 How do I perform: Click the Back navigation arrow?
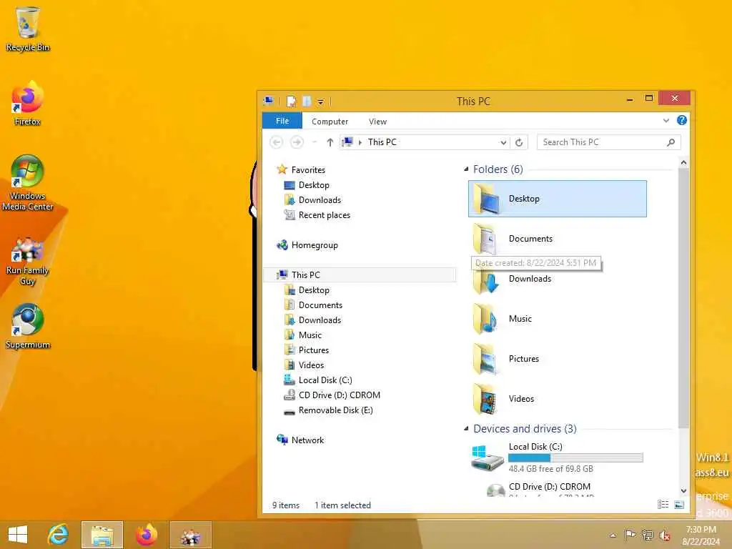pyautogui.click(x=277, y=142)
